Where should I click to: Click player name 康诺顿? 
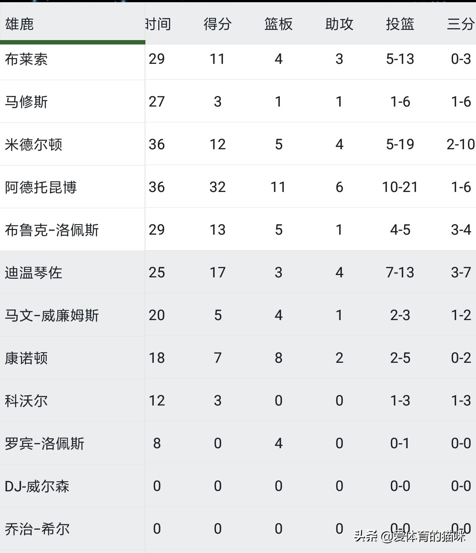pyautogui.click(x=26, y=358)
